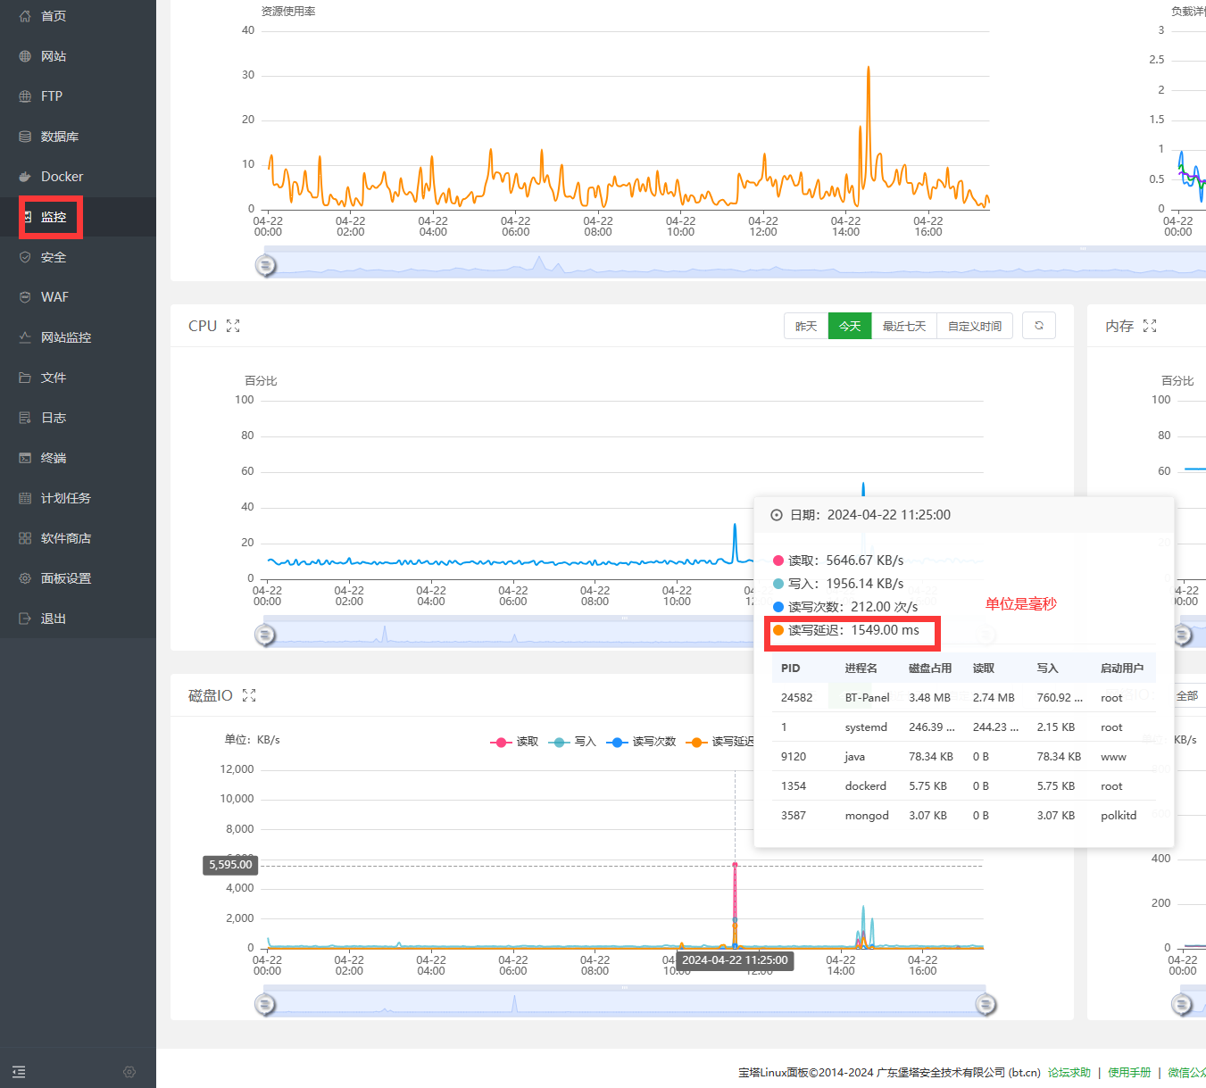Expand 磁盘IO chart to fullscreen
This screenshot has width=1206, height=1088.
[249, 695]
